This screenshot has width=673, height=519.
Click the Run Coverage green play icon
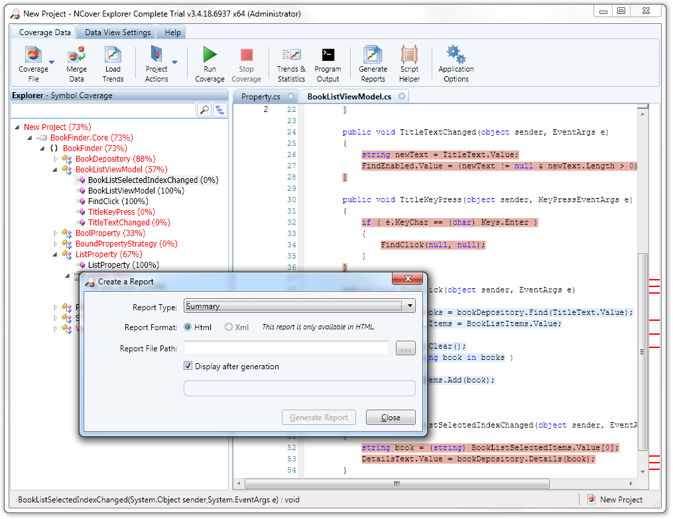pyautogui.click(x=210, y=55)
